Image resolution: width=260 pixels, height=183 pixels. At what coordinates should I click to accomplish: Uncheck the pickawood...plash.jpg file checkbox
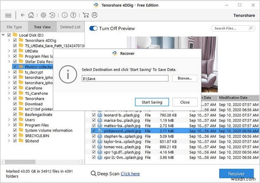(x=94, y=131)
